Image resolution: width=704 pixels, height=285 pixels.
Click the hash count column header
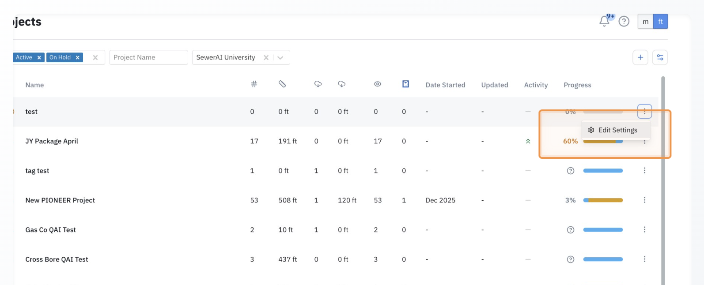coord(254,84)
